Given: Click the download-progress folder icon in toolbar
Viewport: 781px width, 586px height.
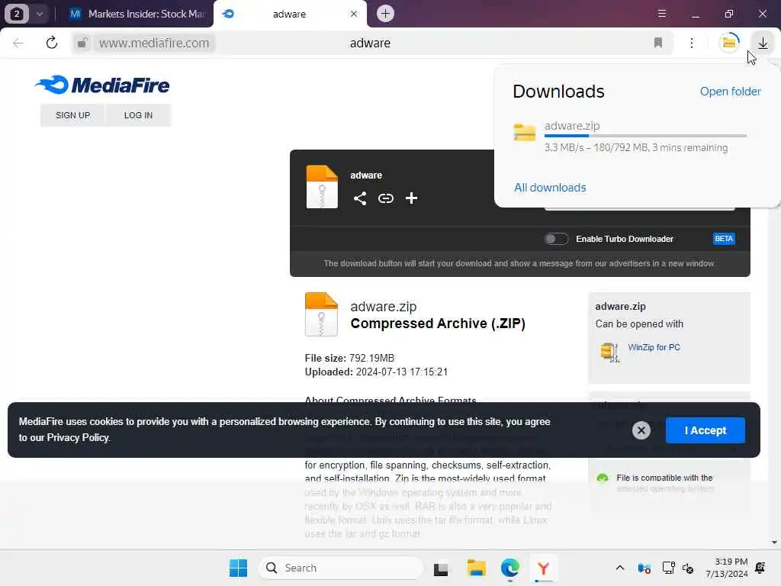Looking at the screenshot, I should coord(728,43).
